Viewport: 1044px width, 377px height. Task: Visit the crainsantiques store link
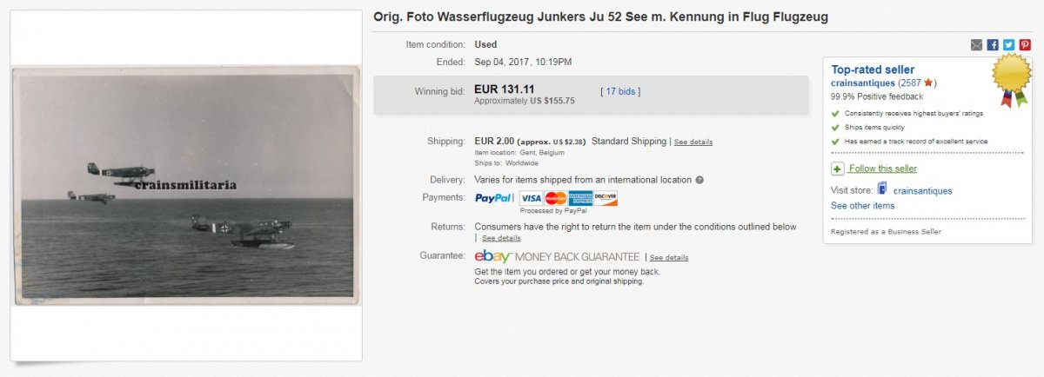922,190
